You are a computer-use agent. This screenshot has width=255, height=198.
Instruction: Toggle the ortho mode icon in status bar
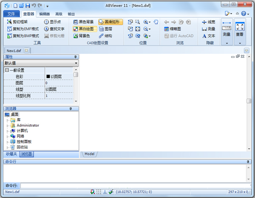point(105,192)
